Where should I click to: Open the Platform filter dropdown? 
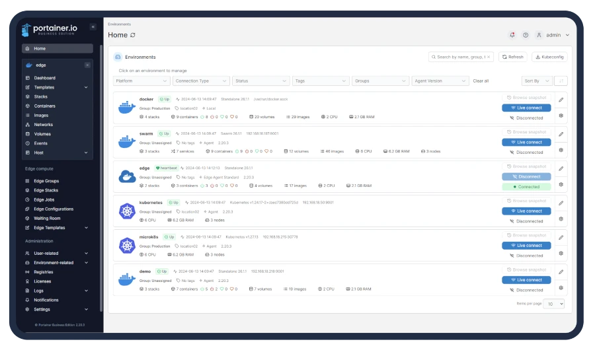pos(141,81)
